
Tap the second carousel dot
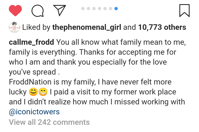(88, 9)
